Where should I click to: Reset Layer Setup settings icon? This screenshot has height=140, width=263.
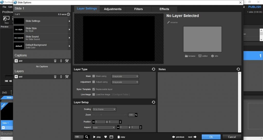click(153, 102)
